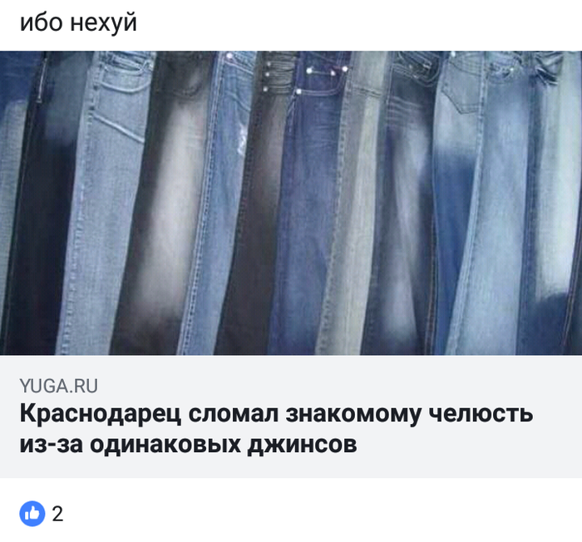Image resolution: width=582 pixels, height=542 pixels.
Task: Open the jeans article preview image
Action: (x=291, y=203)
